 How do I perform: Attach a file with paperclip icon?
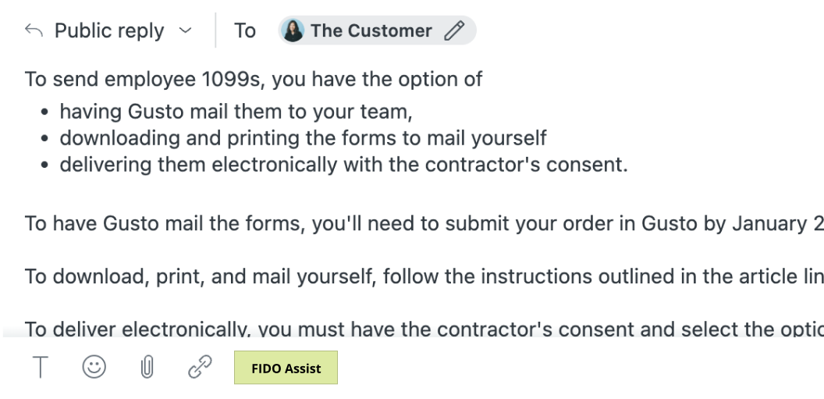click(x=147, y=367)
